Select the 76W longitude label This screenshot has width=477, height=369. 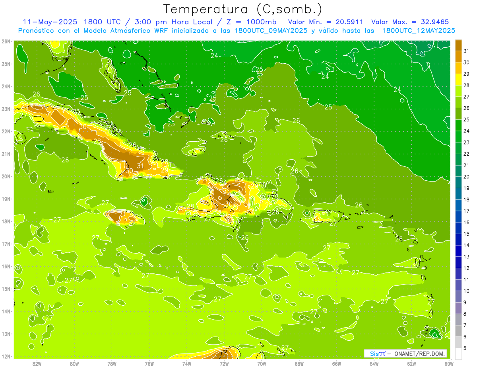[x=149, y=363]
